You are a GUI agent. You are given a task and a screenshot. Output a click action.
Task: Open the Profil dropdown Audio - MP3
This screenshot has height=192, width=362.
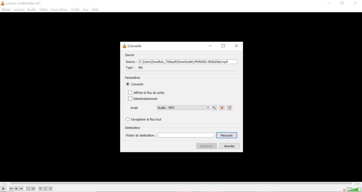pyautogui.click(x=183, y=108)
